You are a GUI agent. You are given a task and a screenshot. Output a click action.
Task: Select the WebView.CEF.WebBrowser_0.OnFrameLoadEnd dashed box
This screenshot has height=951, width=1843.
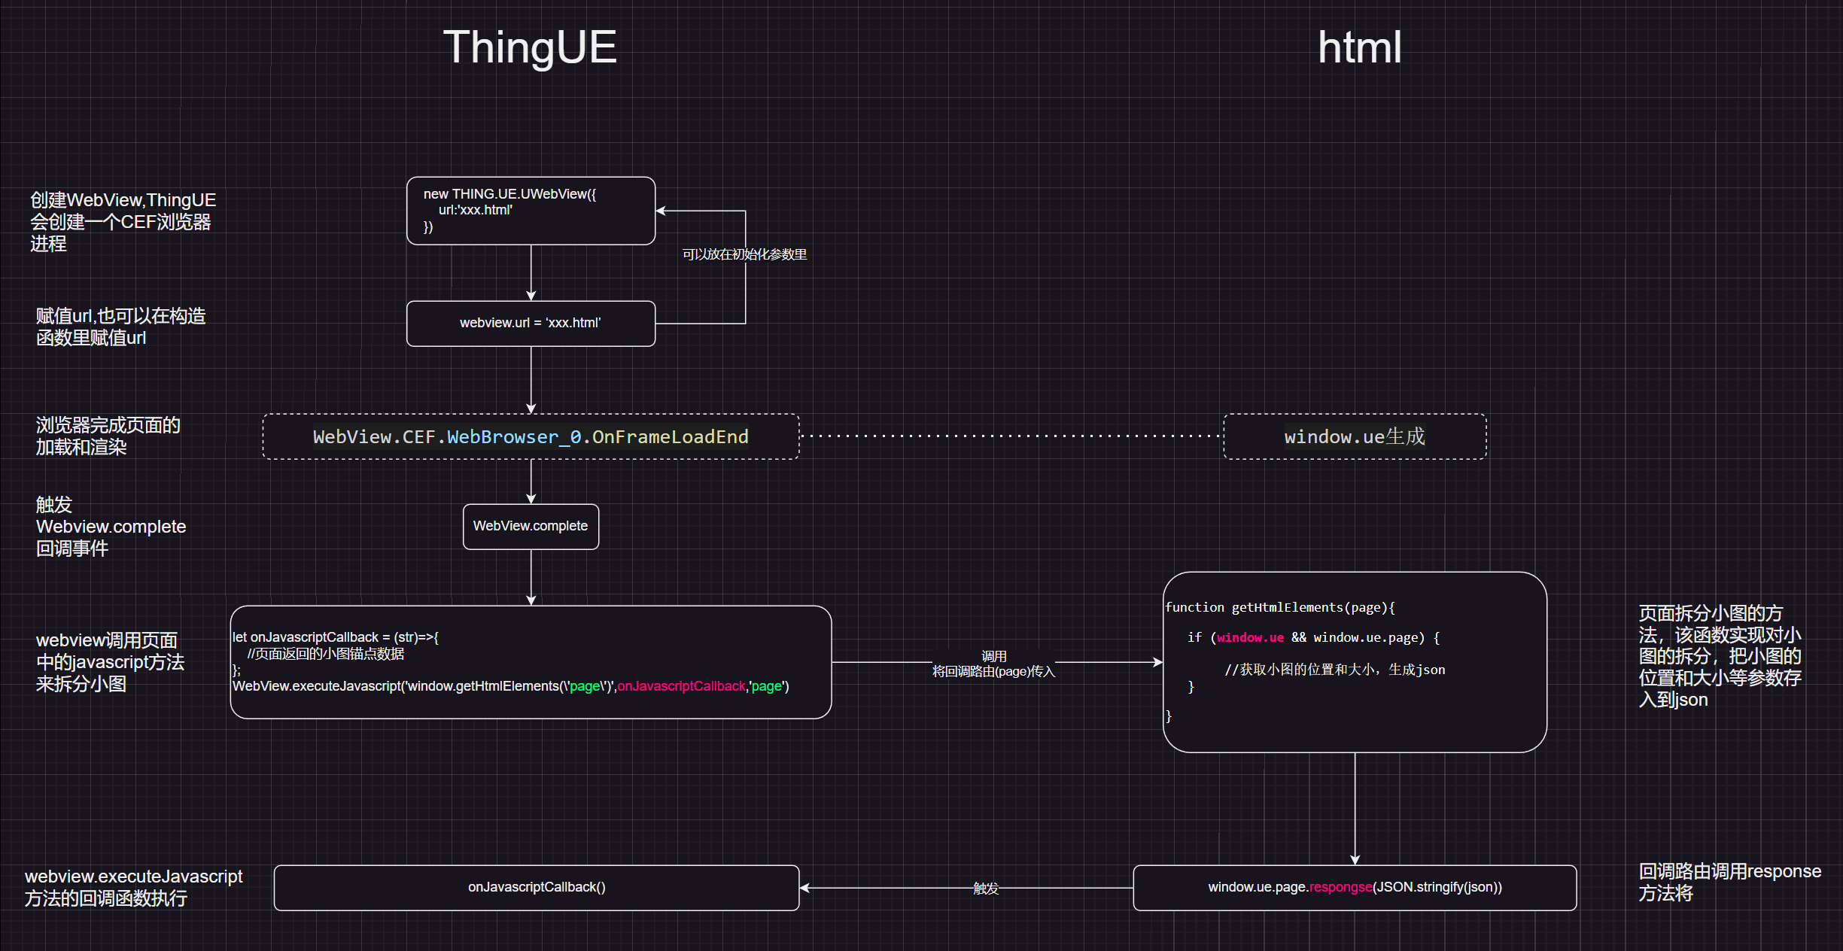coord(531,436)
